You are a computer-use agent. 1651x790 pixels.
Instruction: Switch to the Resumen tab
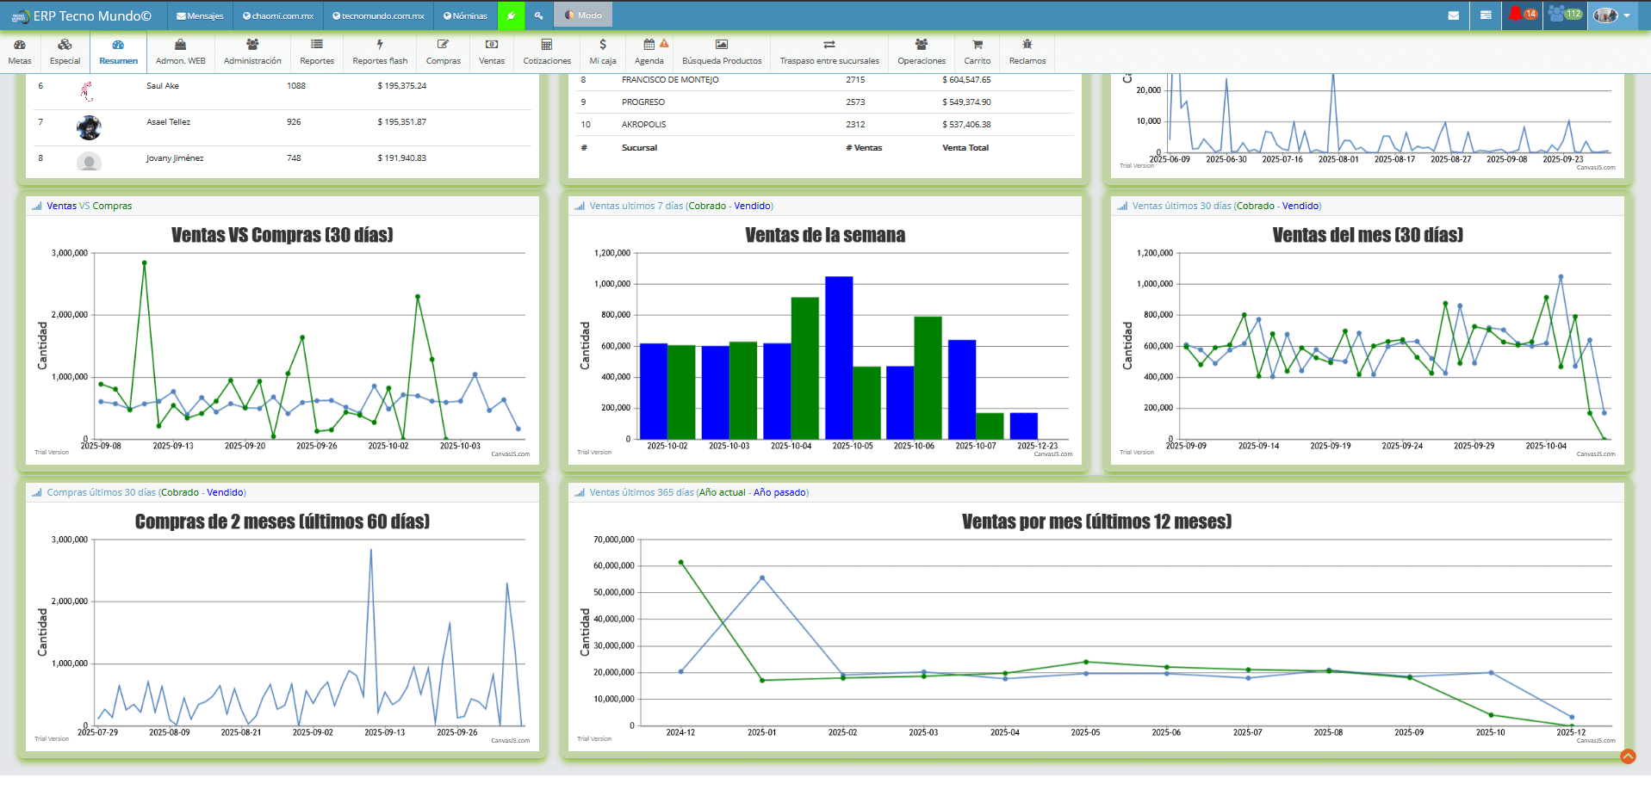click(x=118, y=52)
